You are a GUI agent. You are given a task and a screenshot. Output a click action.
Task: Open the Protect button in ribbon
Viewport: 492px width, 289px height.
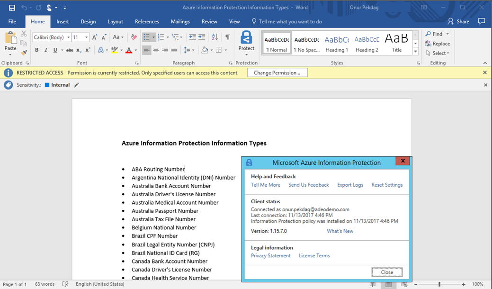pos(246,43)
